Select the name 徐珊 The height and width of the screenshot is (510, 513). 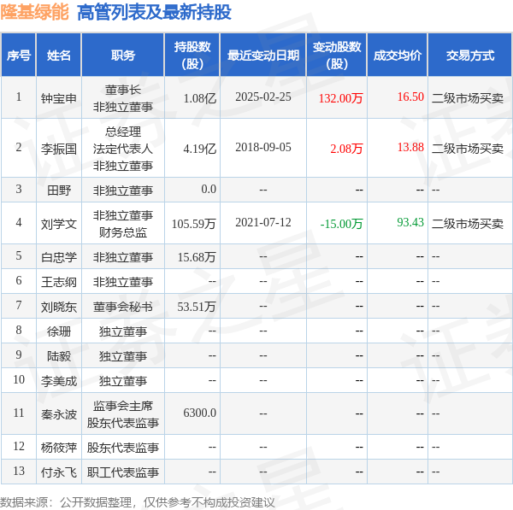pos(59,331)
